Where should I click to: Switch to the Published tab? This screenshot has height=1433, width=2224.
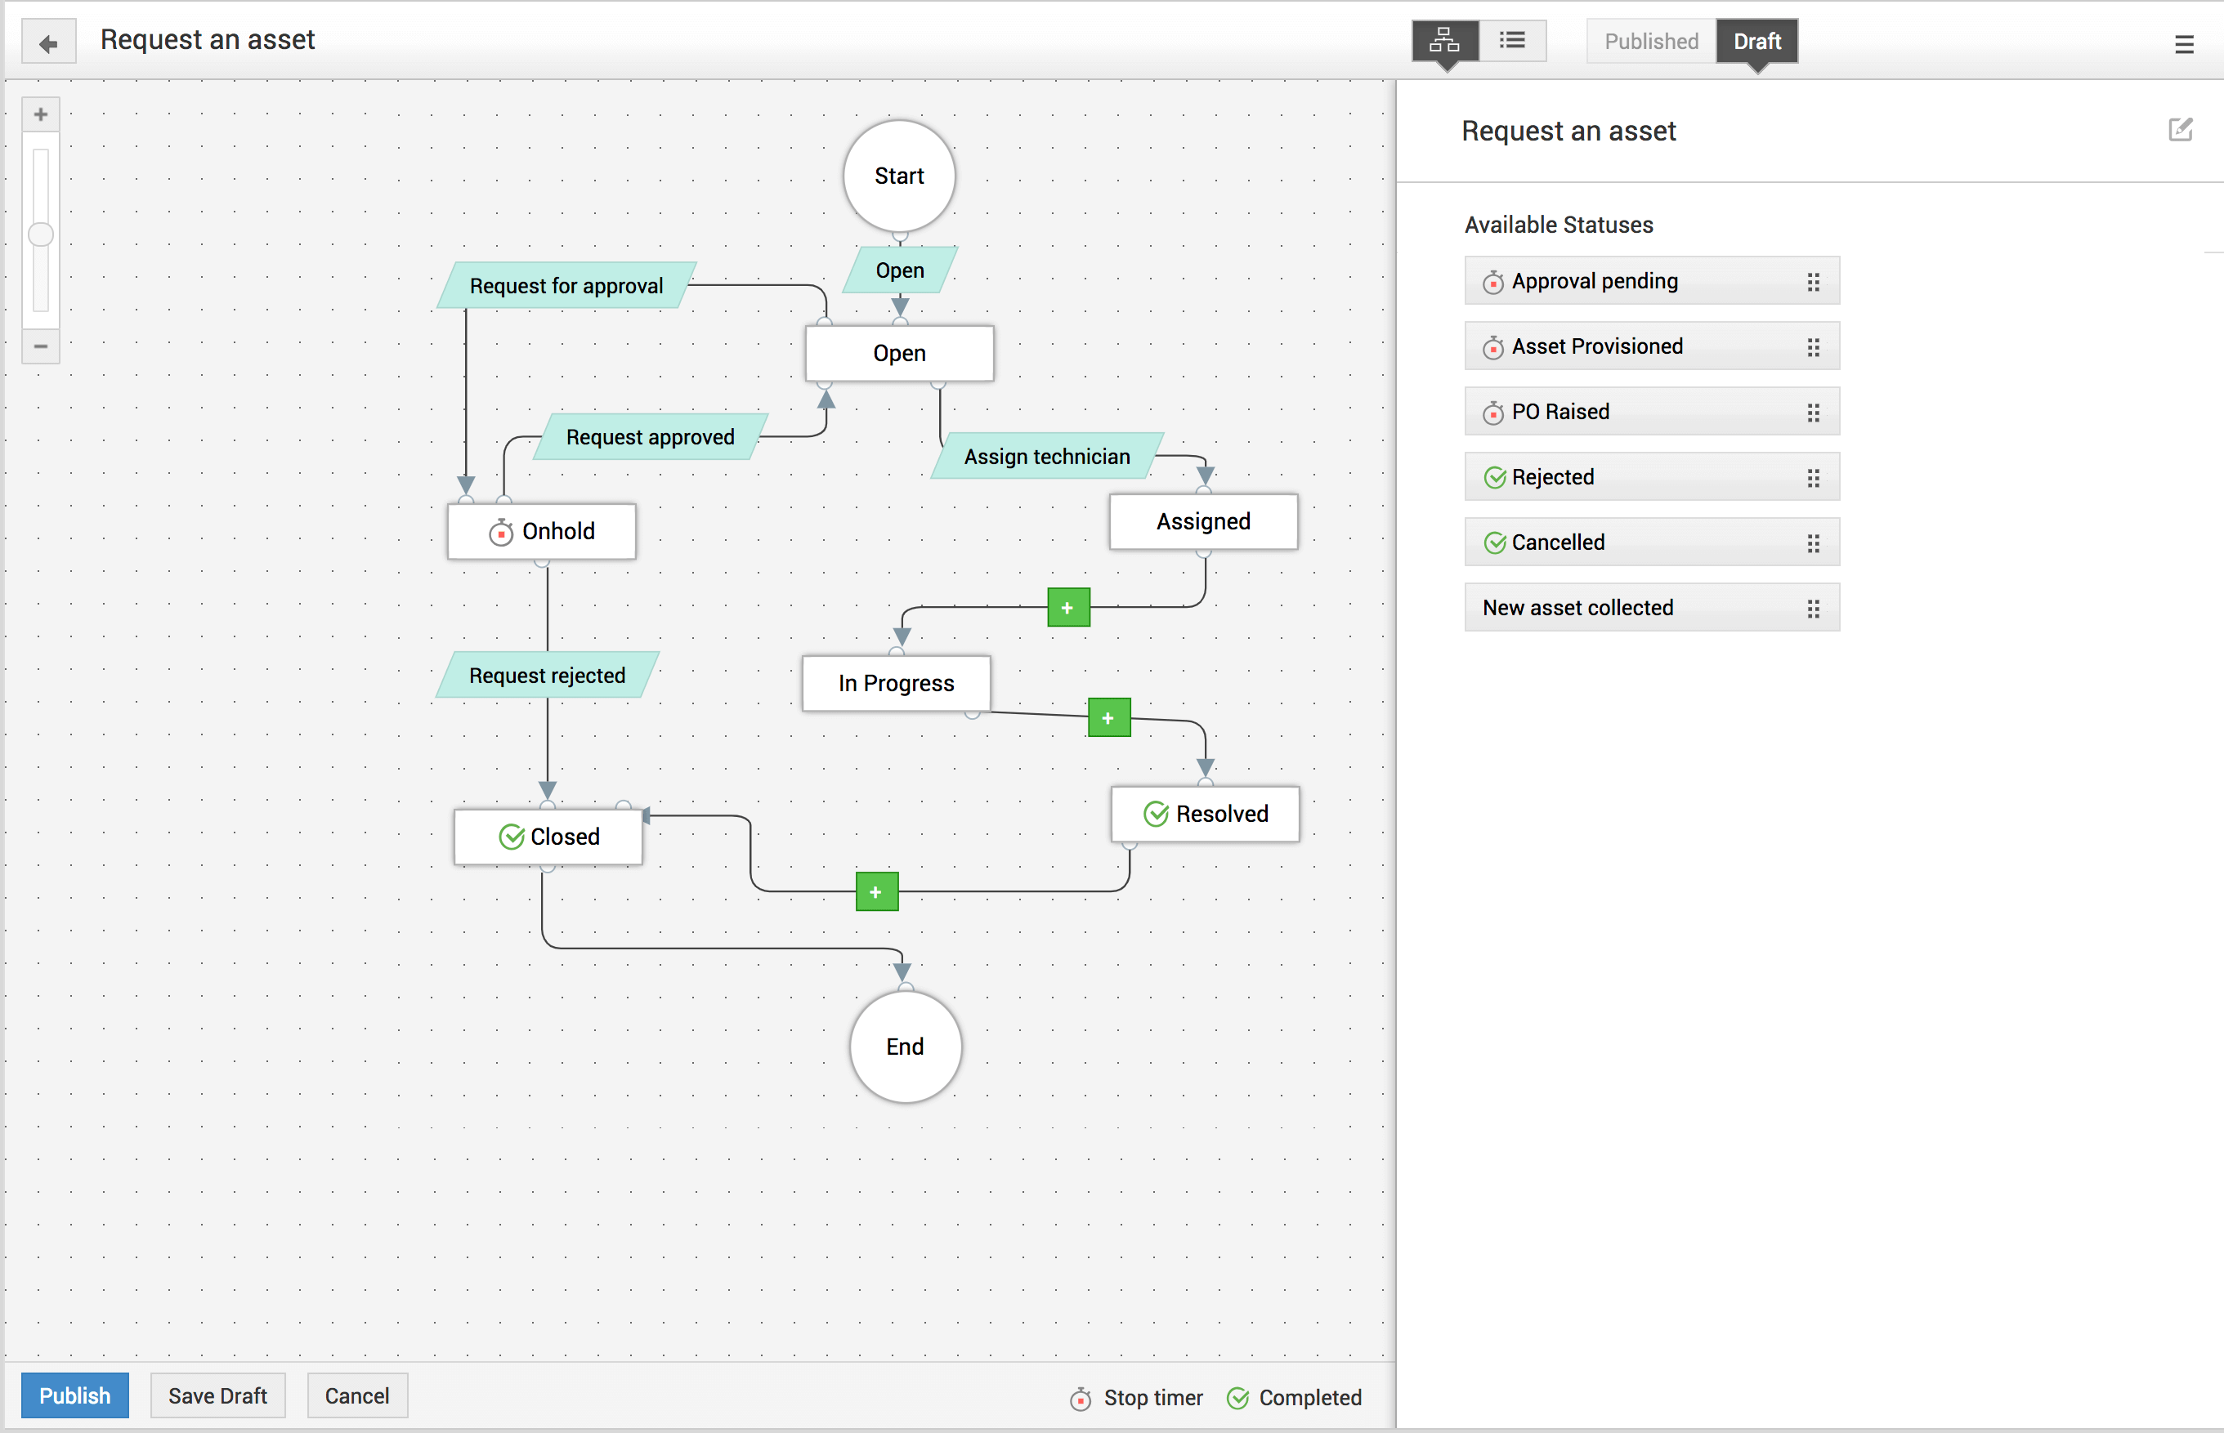point(1650,41)
